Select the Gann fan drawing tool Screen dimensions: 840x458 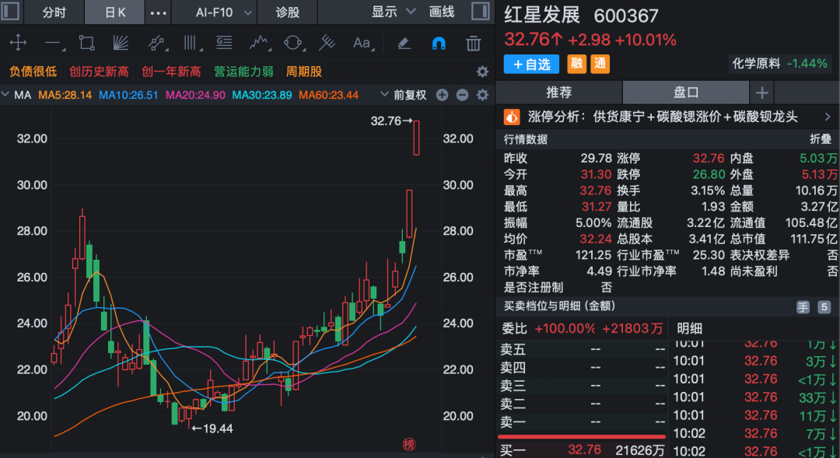click(121, 43)
